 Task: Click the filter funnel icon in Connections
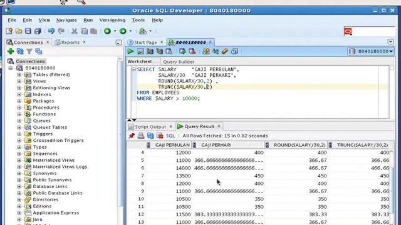(x=29, y=51)
